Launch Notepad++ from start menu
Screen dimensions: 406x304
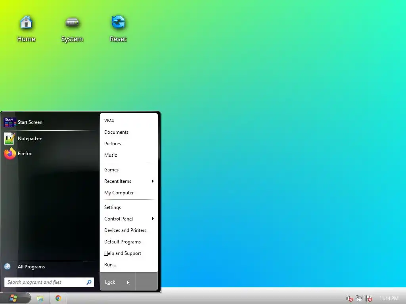click(x=50, y=139)
